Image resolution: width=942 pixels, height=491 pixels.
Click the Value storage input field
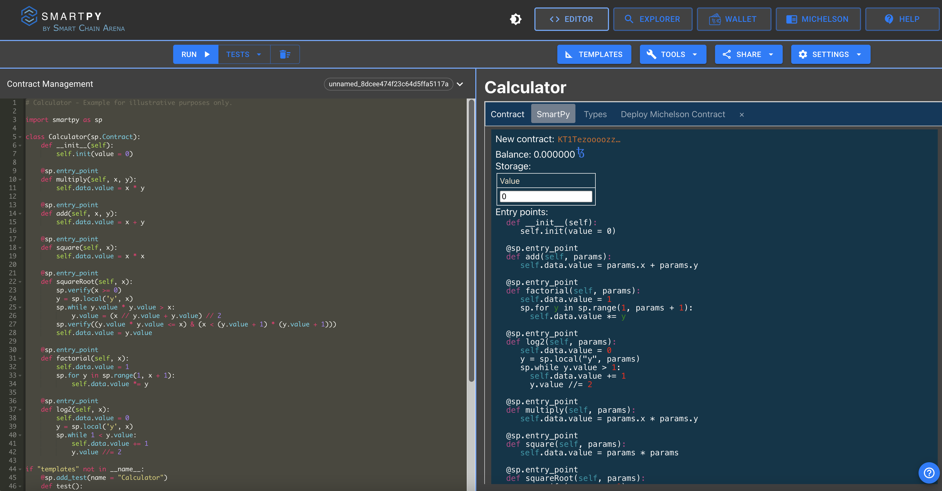[x=546, y=196]
